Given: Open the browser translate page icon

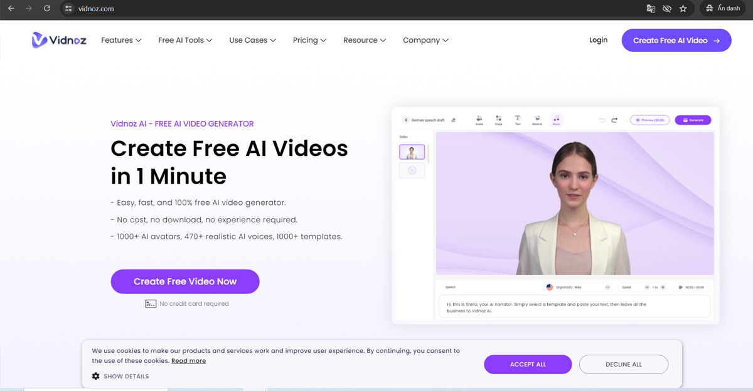Looking at the screenshot, I should point(651,9).
